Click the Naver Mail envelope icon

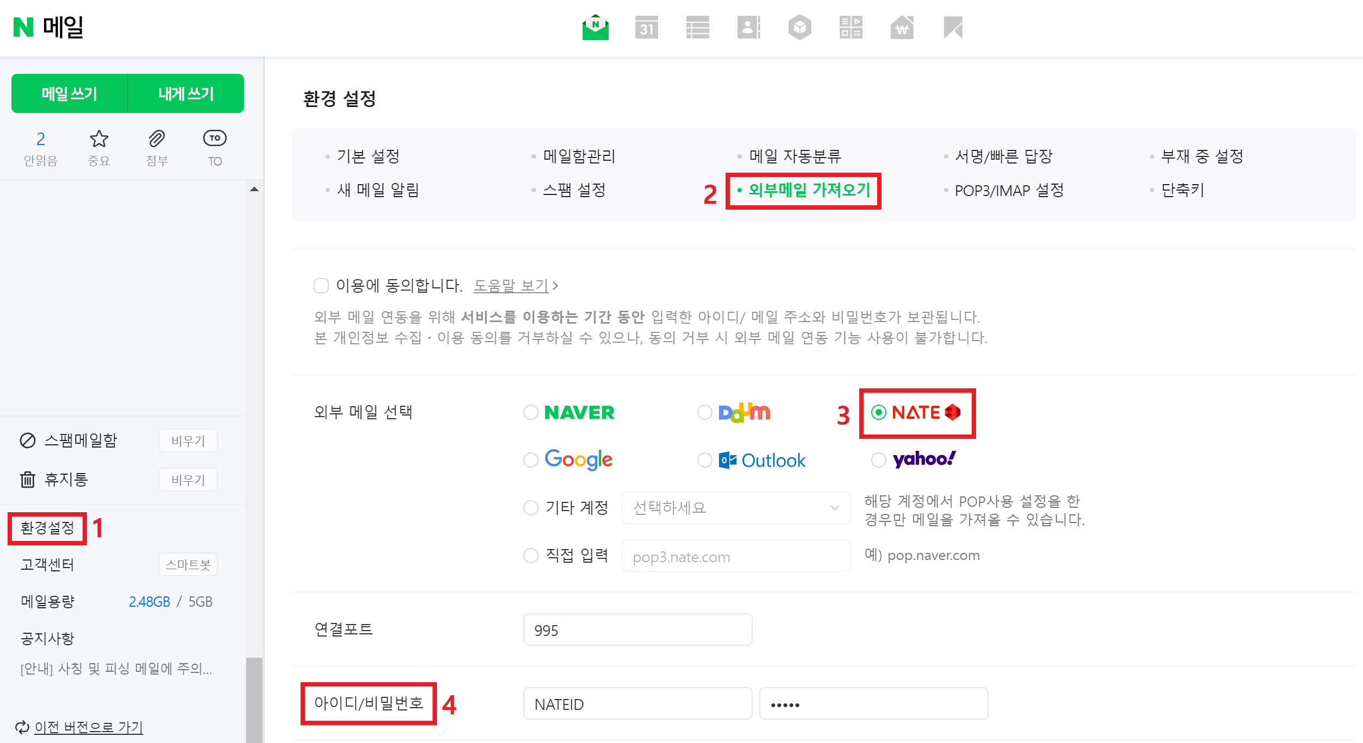click(x=595, y=27)
